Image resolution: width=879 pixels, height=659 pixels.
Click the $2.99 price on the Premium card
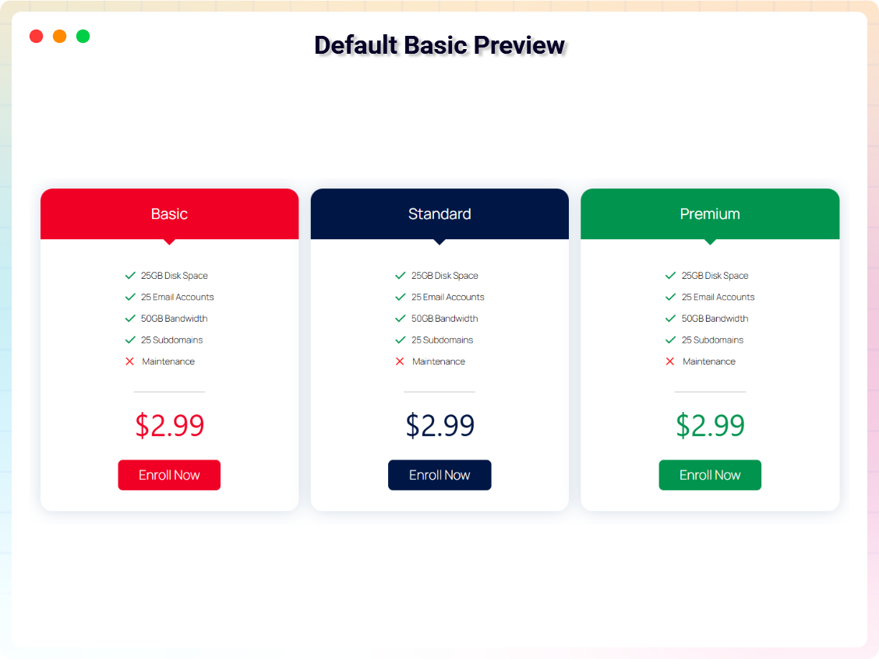(x=710, y=425)
